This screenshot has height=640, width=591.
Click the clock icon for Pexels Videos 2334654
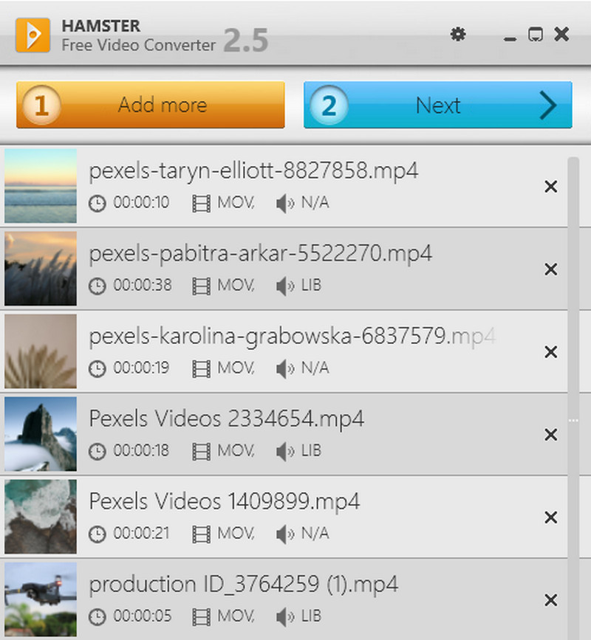point(97,451)
